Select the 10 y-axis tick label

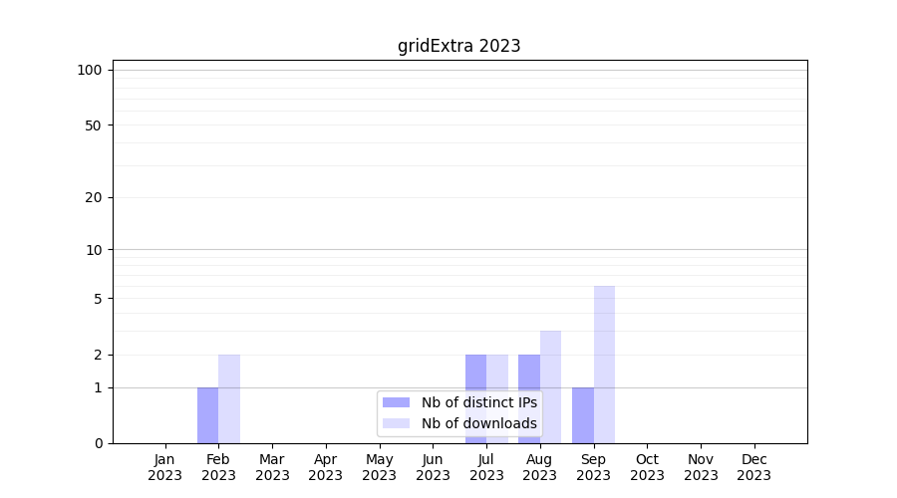93,250
